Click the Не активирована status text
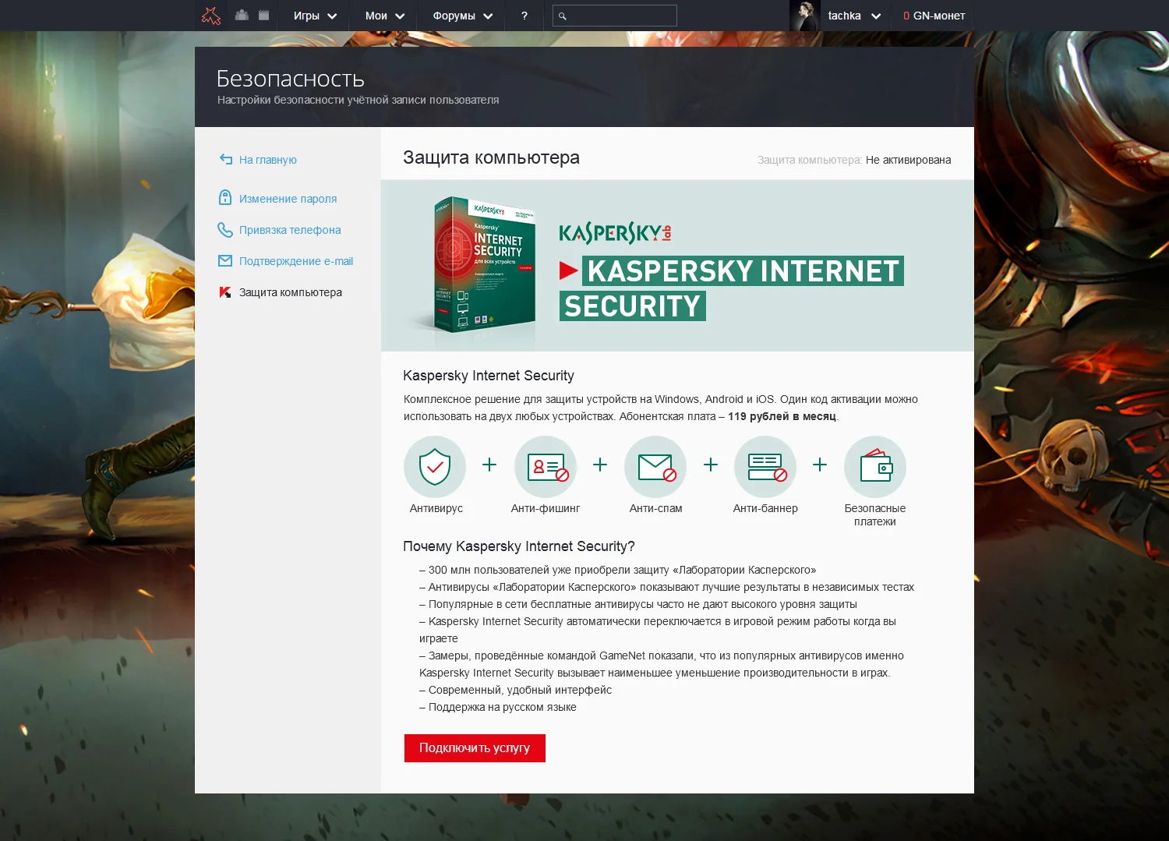 coord(909,160)
